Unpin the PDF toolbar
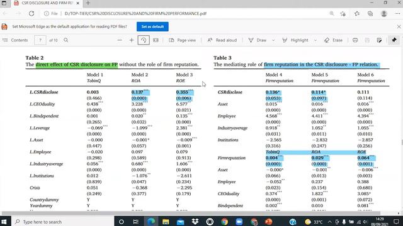This screenshot has width=403, height=226. (394, 40)
